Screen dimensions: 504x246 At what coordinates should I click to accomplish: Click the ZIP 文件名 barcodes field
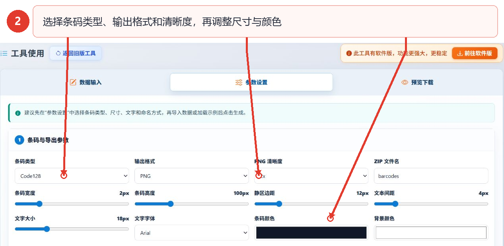431,176
